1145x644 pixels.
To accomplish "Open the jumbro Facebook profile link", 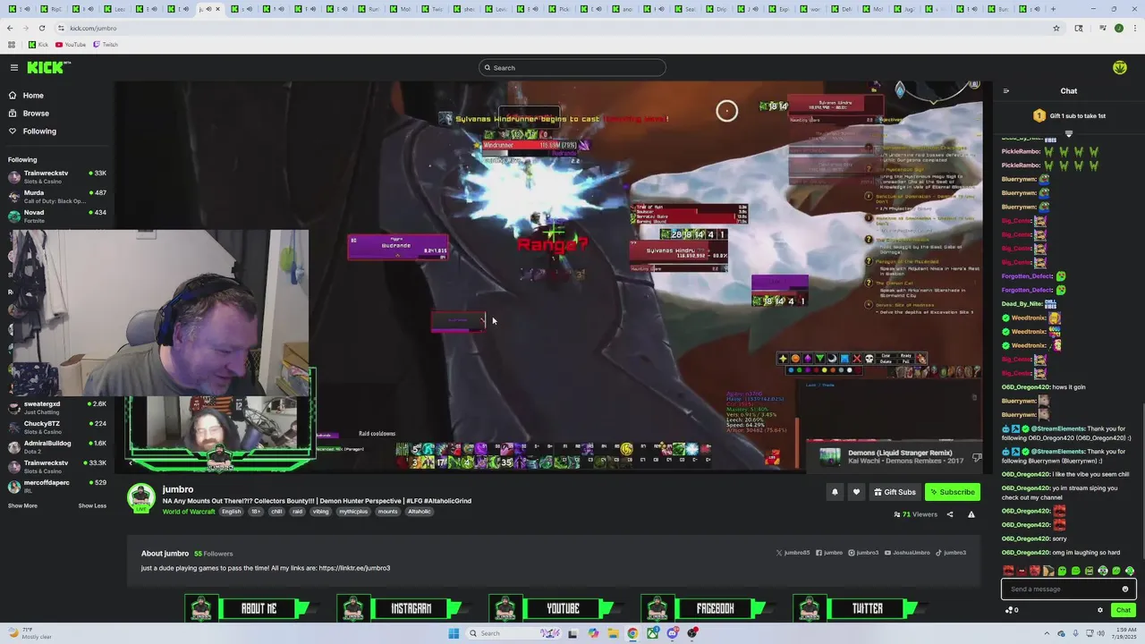I will point(828,553).
